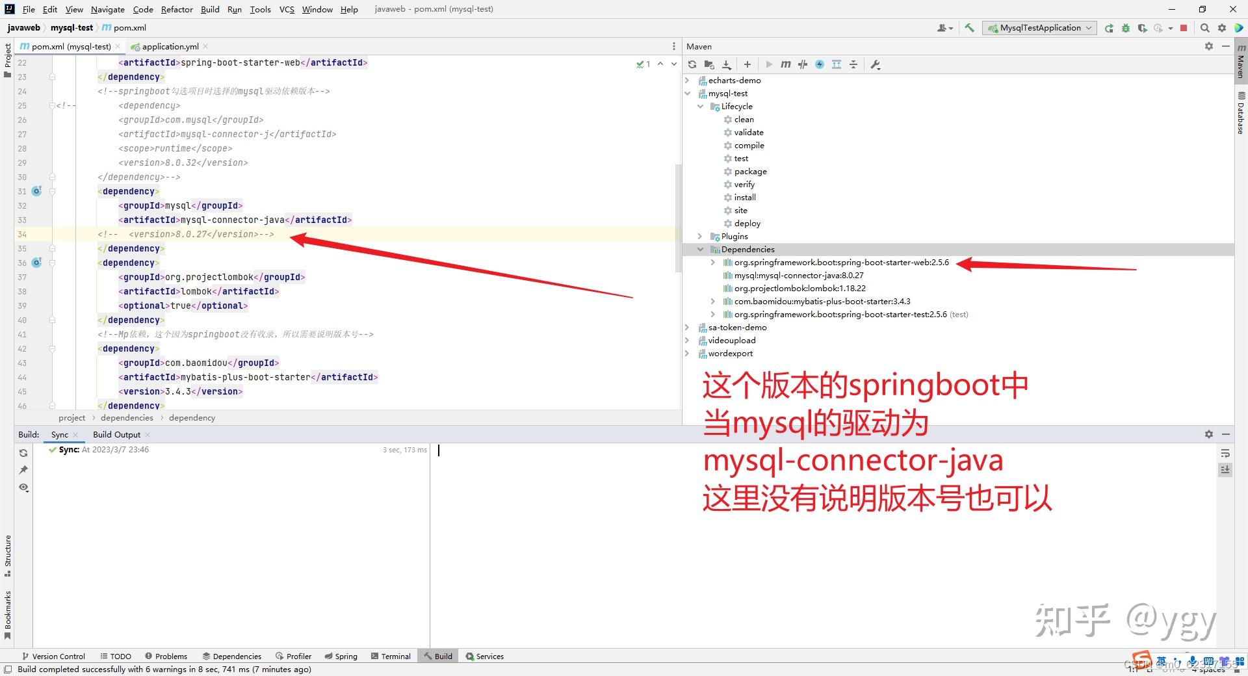Collapse the Dependencies node
Screen dimensions: 1248x676
click(x=700, y=249)
